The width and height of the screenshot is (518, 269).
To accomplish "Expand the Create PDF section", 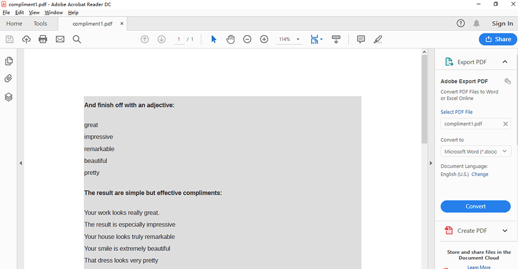I will [505, 231].
